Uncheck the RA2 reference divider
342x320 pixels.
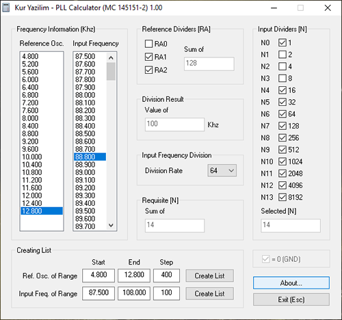coord(148,70)
